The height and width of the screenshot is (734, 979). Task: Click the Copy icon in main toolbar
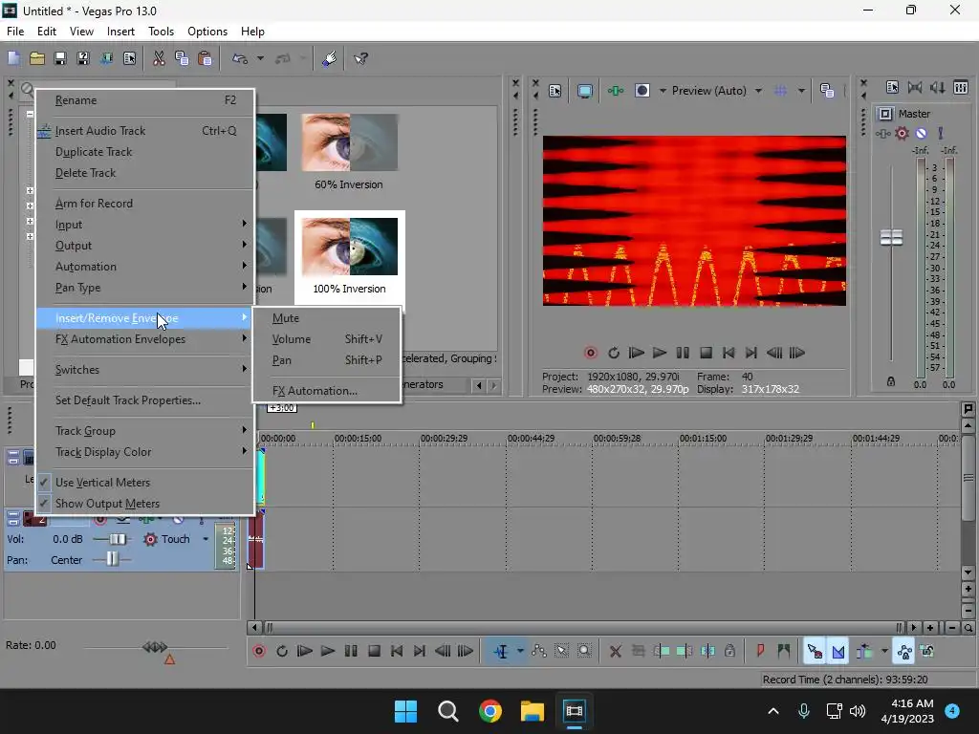tap(182, 58)
